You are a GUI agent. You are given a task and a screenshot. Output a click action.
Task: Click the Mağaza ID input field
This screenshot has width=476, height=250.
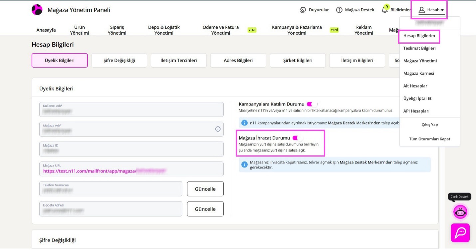131,149
